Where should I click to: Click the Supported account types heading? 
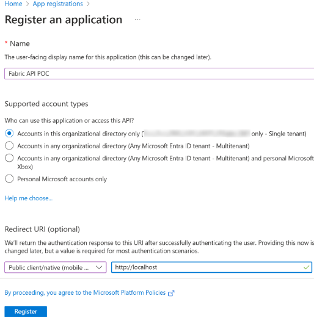click(x=46, y=104)
